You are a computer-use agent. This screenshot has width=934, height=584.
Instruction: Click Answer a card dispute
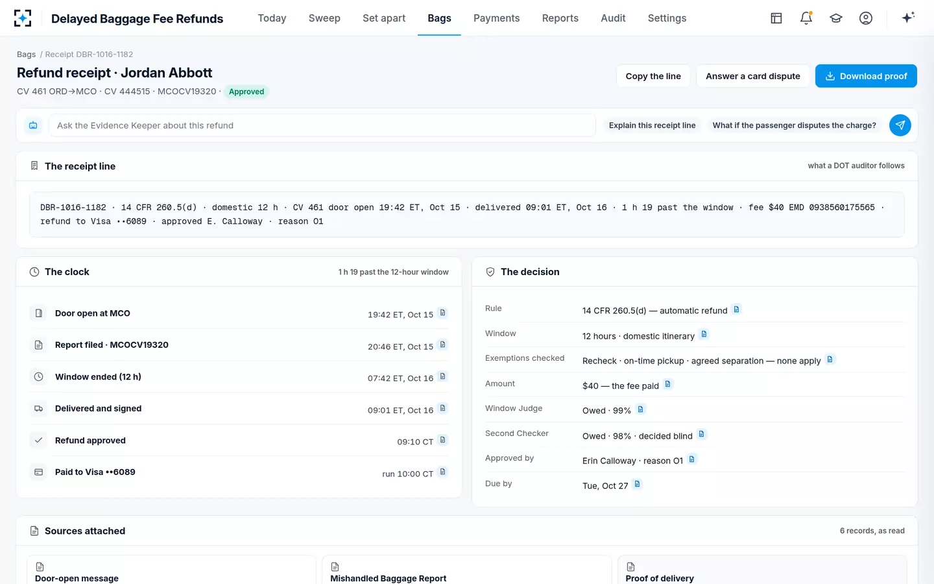click(x=753, y=76)
